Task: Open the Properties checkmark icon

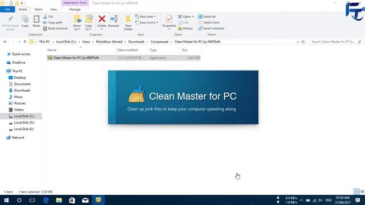Action: click(169, 19)
